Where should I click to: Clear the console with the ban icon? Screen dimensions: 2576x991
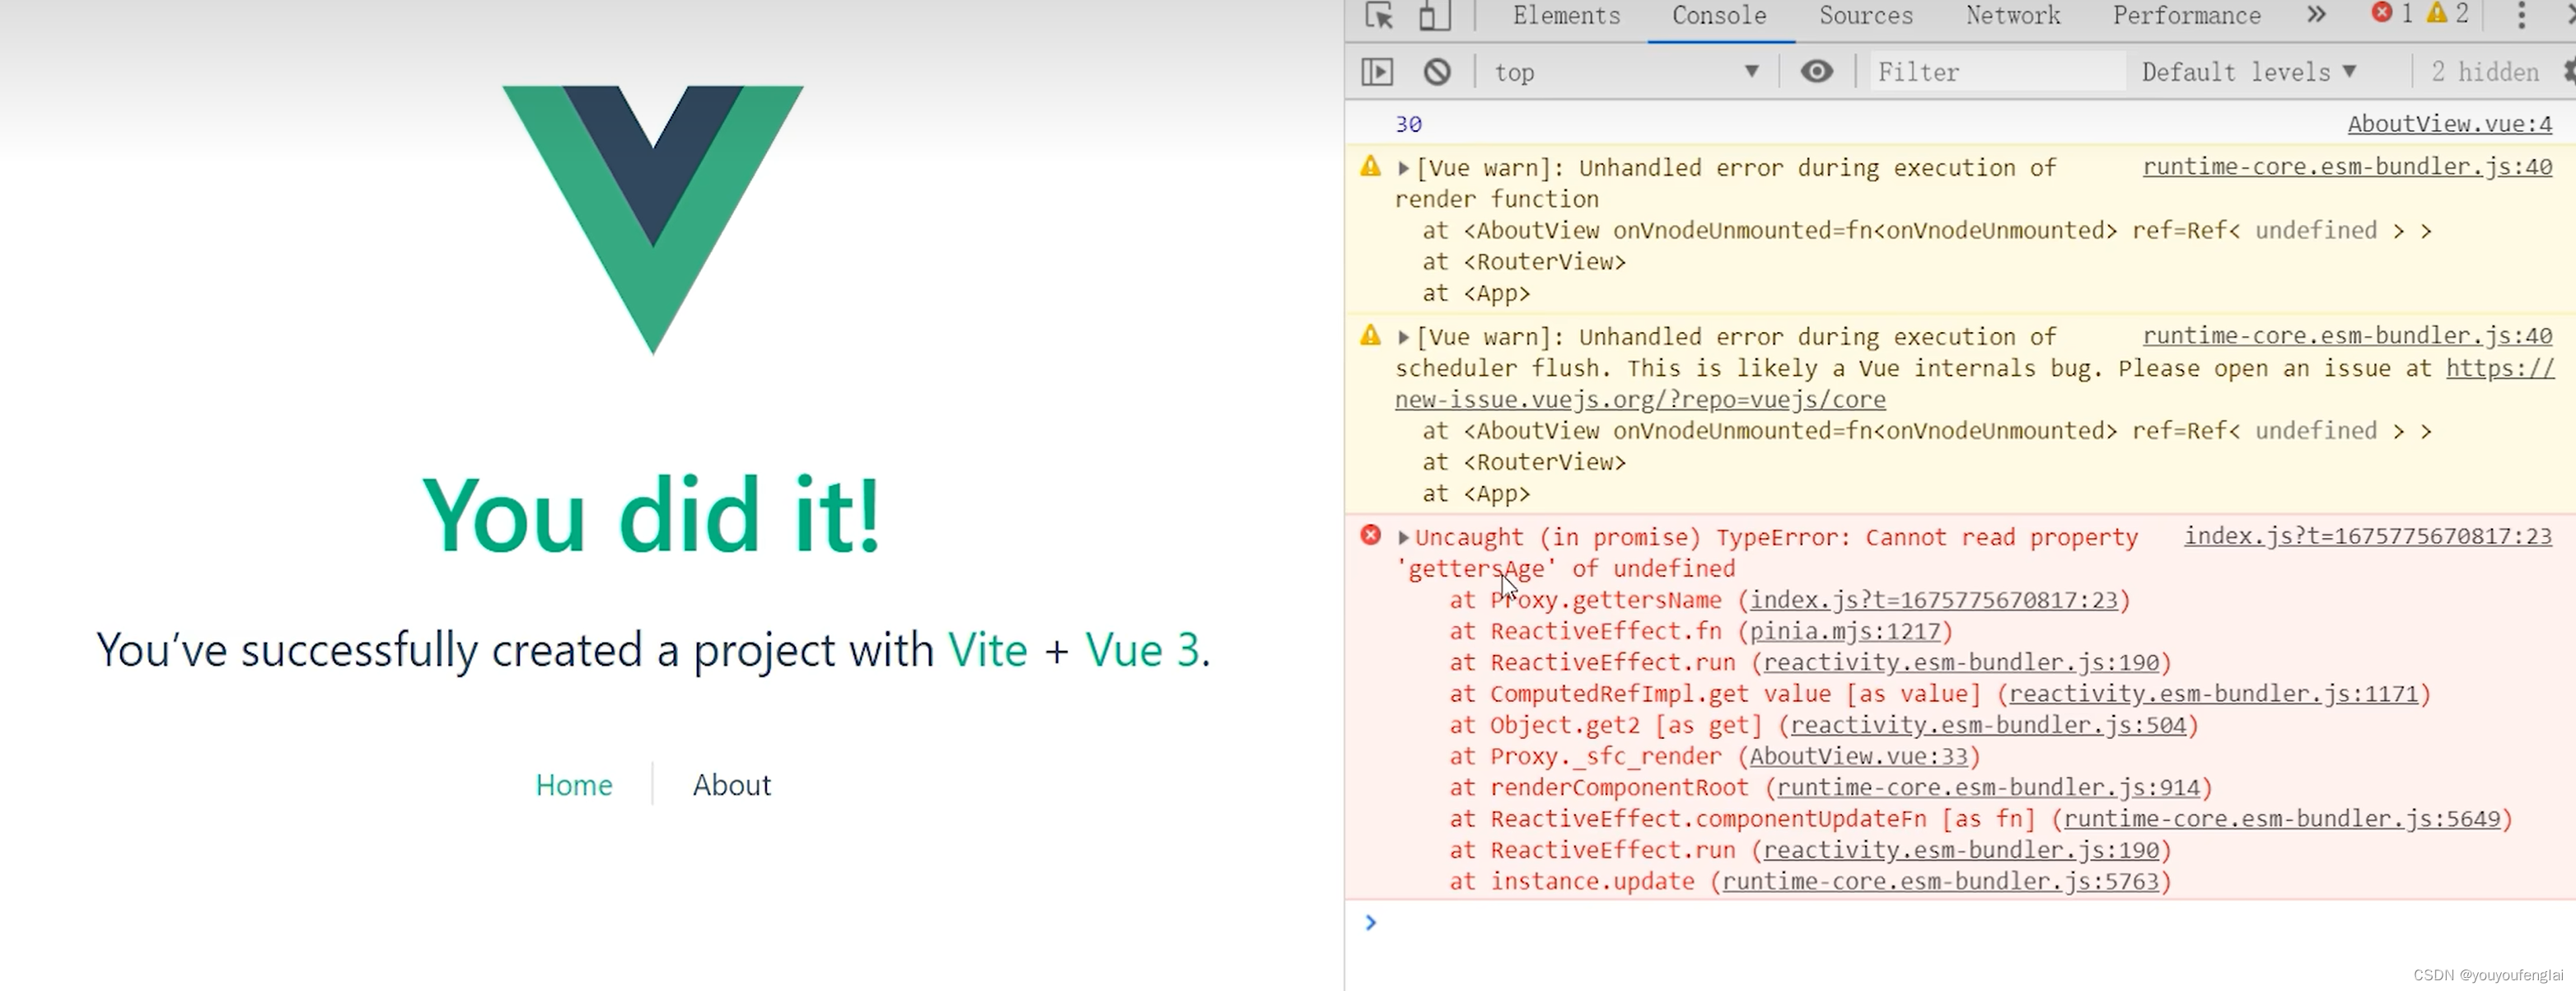click(x=1437, y=72)
